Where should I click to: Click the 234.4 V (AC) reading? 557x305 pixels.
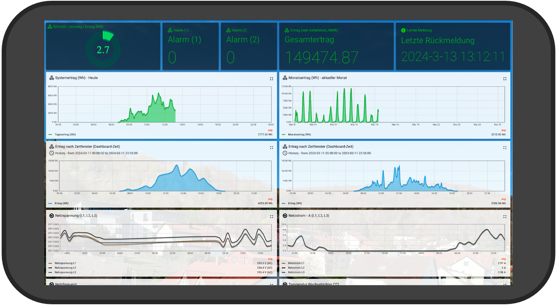[265, 267]
